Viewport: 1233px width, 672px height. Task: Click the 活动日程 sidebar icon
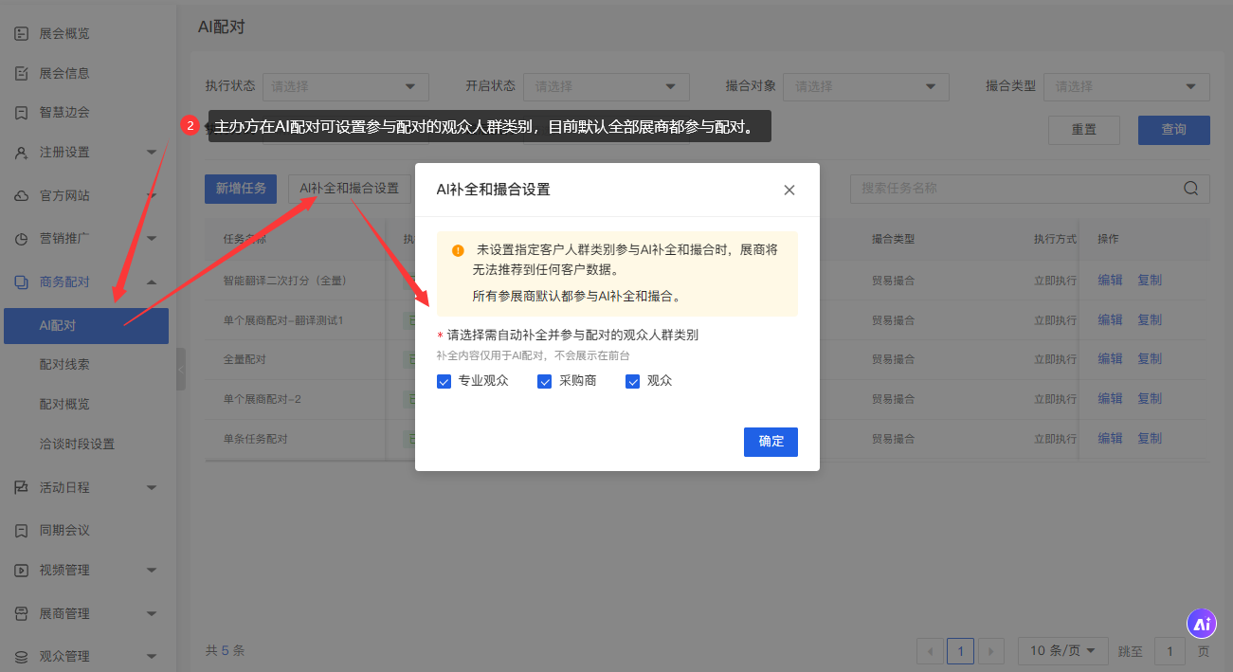tap(21, 488)
